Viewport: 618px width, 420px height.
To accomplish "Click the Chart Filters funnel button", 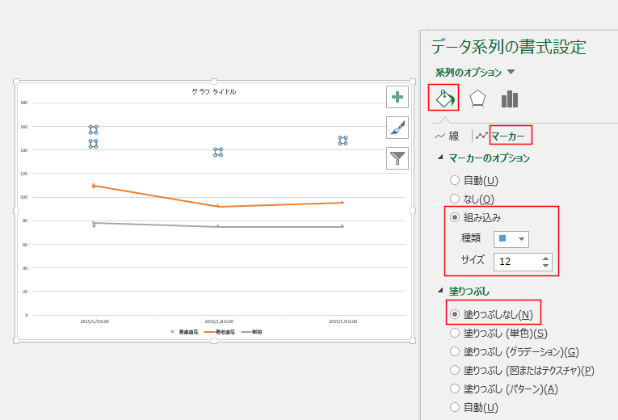I will [397, 157].
